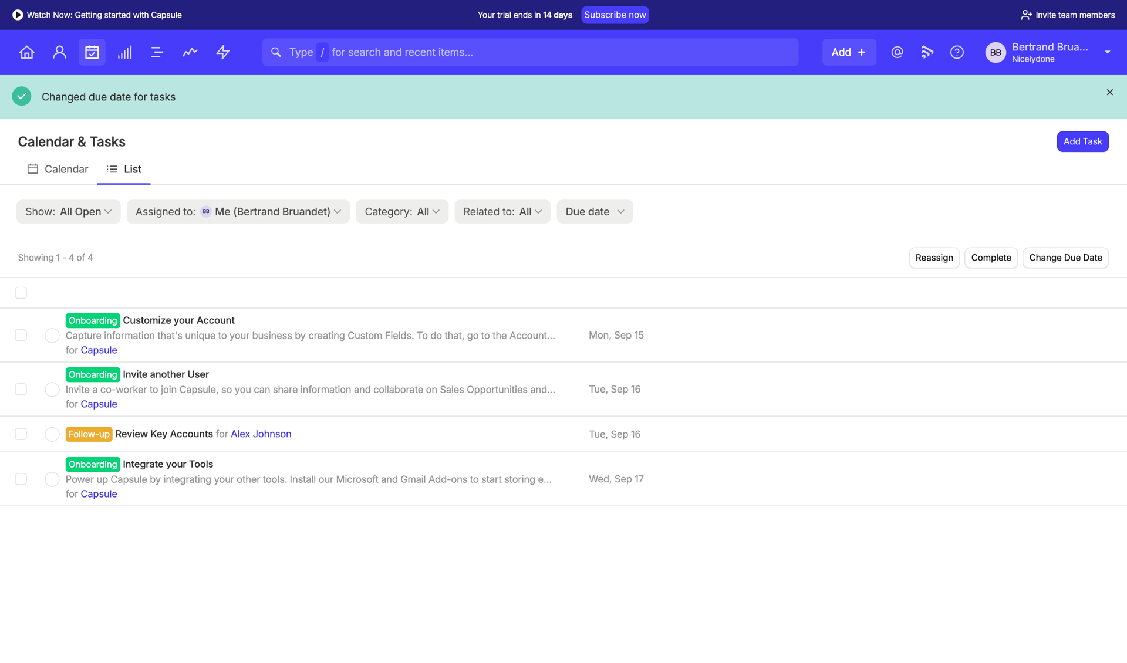Select the Calendar & Tasks navigation icon
This screenshot has width=1127, height=663.
(x=92, y=52)
